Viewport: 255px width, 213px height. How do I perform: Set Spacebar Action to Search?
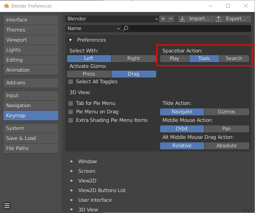click(234, 59)
